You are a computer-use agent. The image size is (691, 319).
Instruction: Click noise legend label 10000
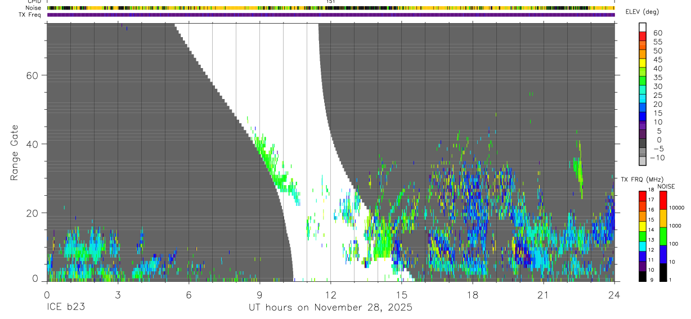point(677,208)
